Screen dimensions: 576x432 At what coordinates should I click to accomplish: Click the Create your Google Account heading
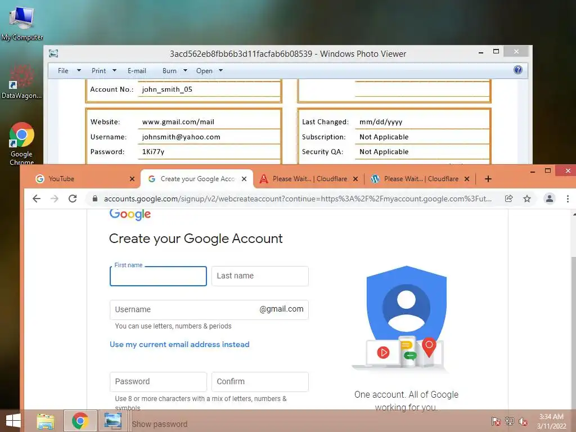pos(196,238)
